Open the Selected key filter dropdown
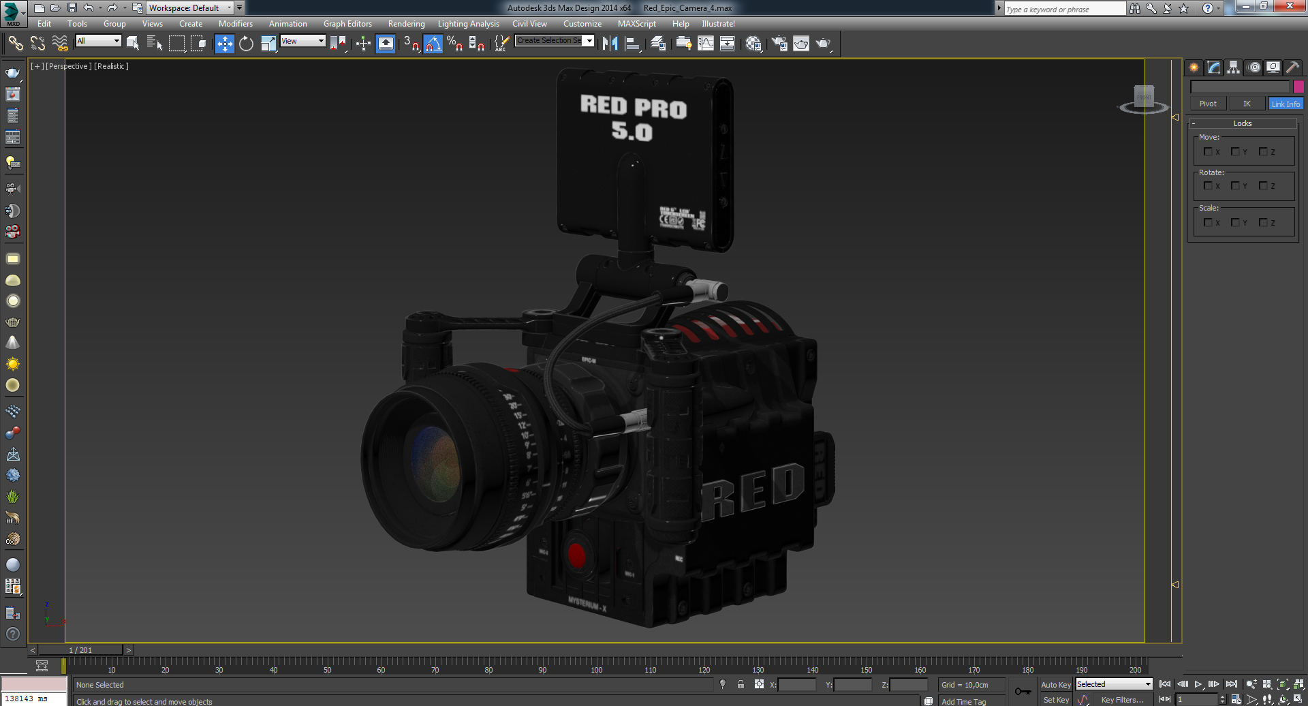This screenshot has width=1308, height=706. pyautogui.click(x=1114, y=684)
